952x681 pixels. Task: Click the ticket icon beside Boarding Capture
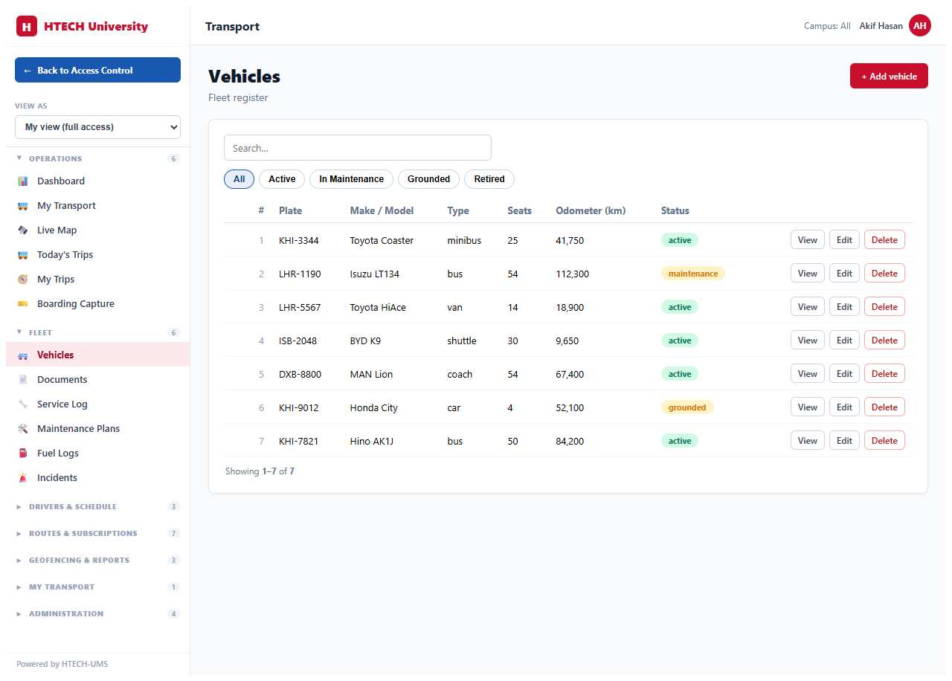pyautogui.click(x=22, y=304)
